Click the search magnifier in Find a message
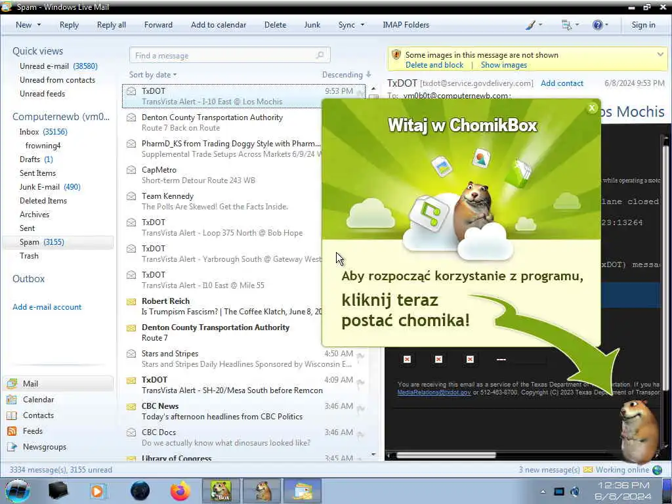Image resolution: width=672 pixels, height=504 pixels. pyautogui.click(x=320, y=55)
